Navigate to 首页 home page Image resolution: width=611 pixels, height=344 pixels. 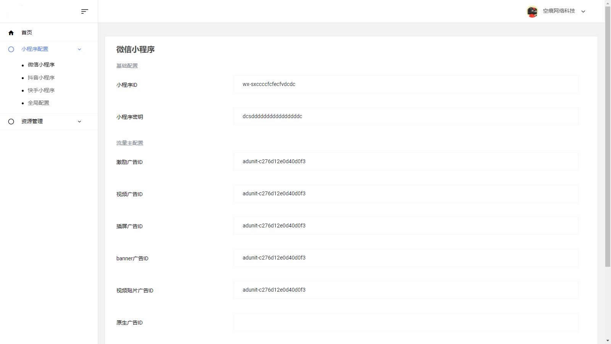click(27, 33)
